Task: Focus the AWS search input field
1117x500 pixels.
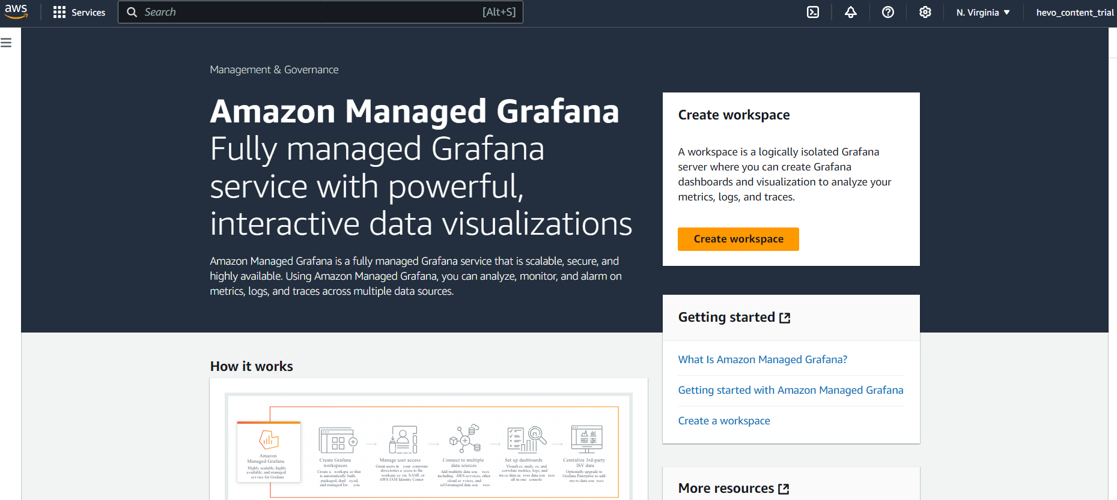Action: (320, 12)
